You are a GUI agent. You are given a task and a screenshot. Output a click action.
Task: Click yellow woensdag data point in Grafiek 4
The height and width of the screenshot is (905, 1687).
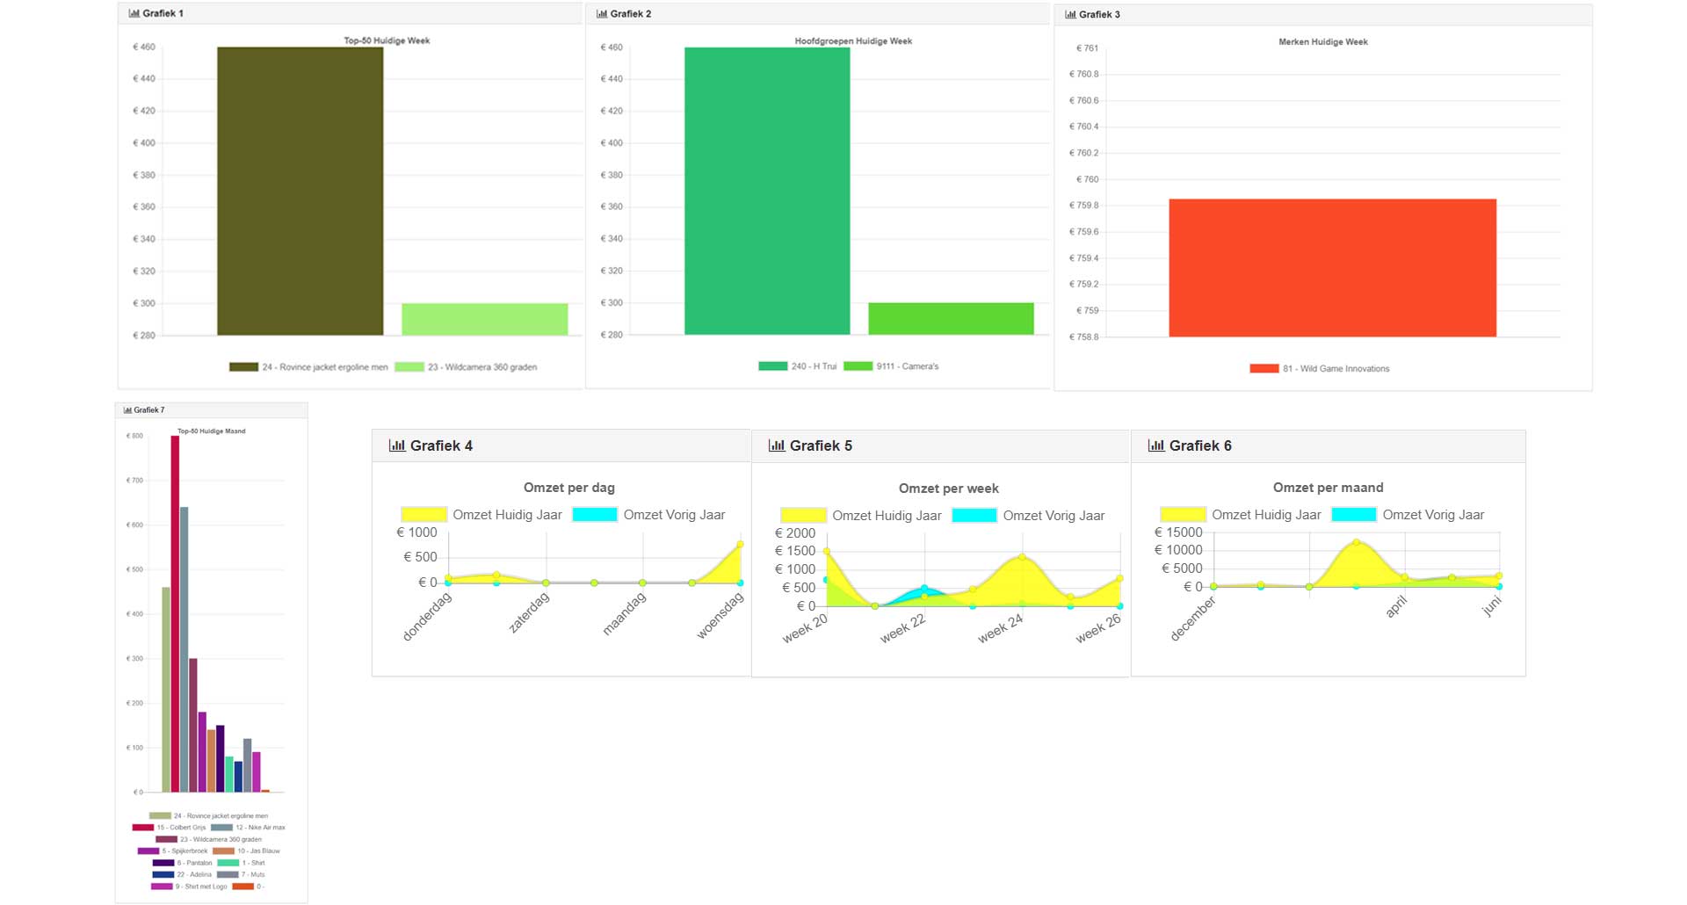(740, 545)
